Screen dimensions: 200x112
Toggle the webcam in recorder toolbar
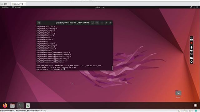coord(192,54)
